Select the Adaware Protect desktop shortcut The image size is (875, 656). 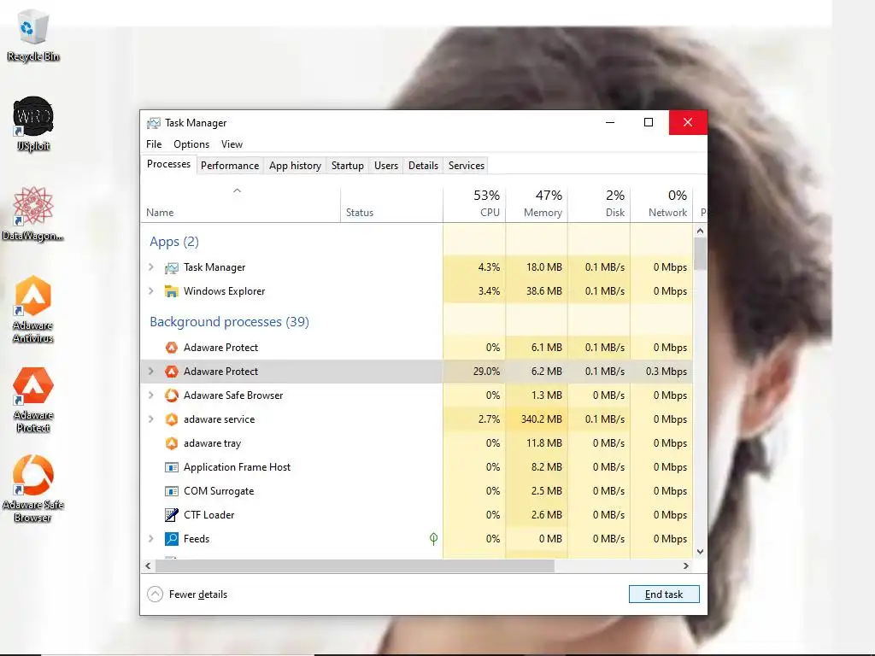[x=33, y=400]
